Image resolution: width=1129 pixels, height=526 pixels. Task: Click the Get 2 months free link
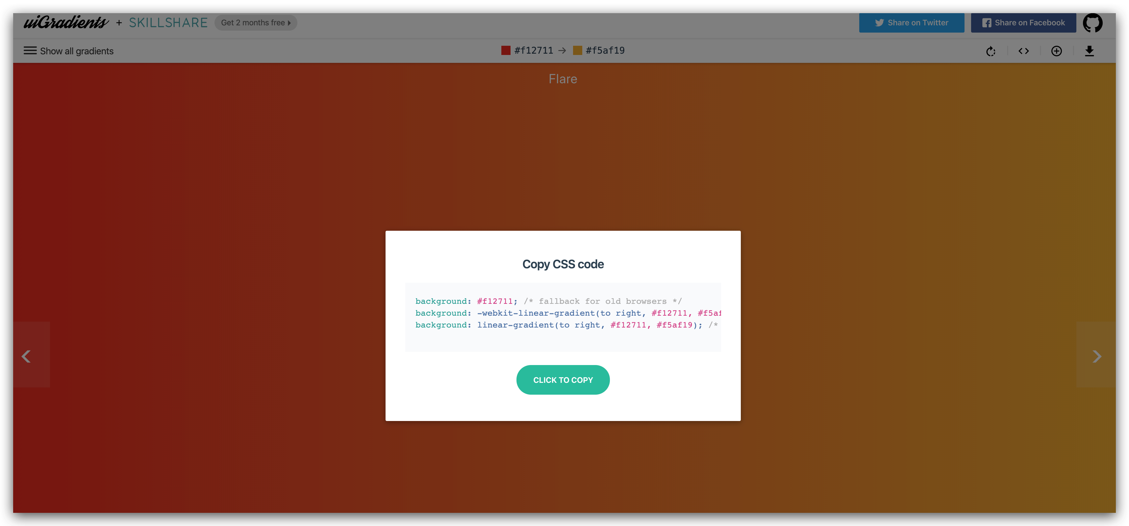coord(256,23)
